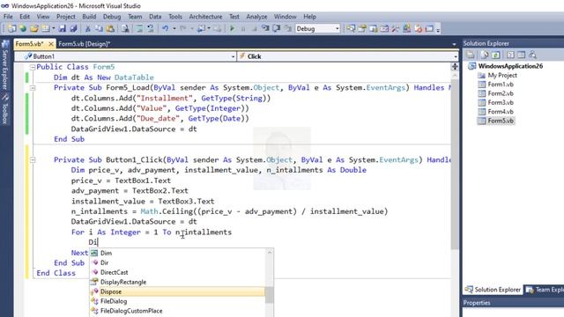Click the Add New Item toolbar icon
The image size is (564, 317).
coord(46,28)
